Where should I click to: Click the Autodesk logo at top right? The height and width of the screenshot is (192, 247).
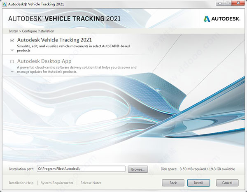pos(222,19)
